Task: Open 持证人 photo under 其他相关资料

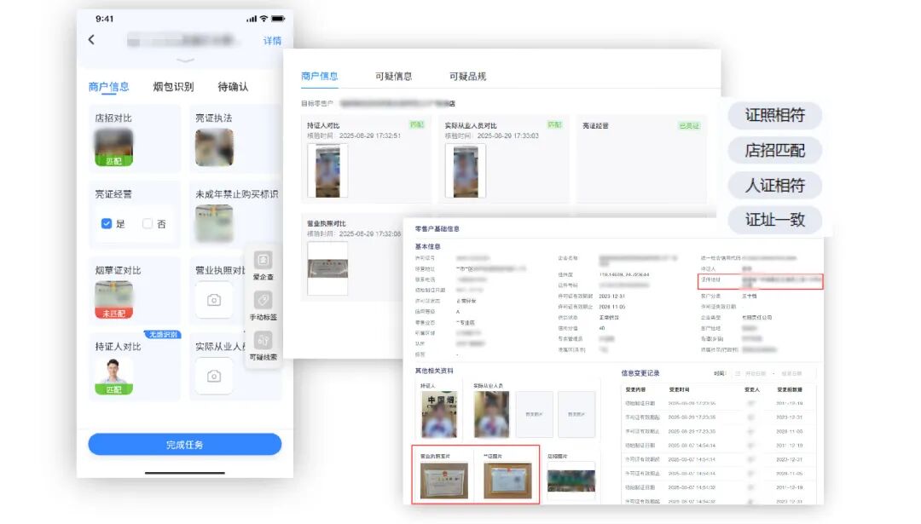Action: coord(439,414)
